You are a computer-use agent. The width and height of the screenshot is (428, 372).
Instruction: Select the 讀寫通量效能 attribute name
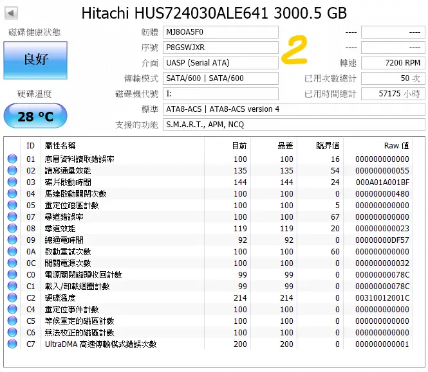click(x=68, y=171)
